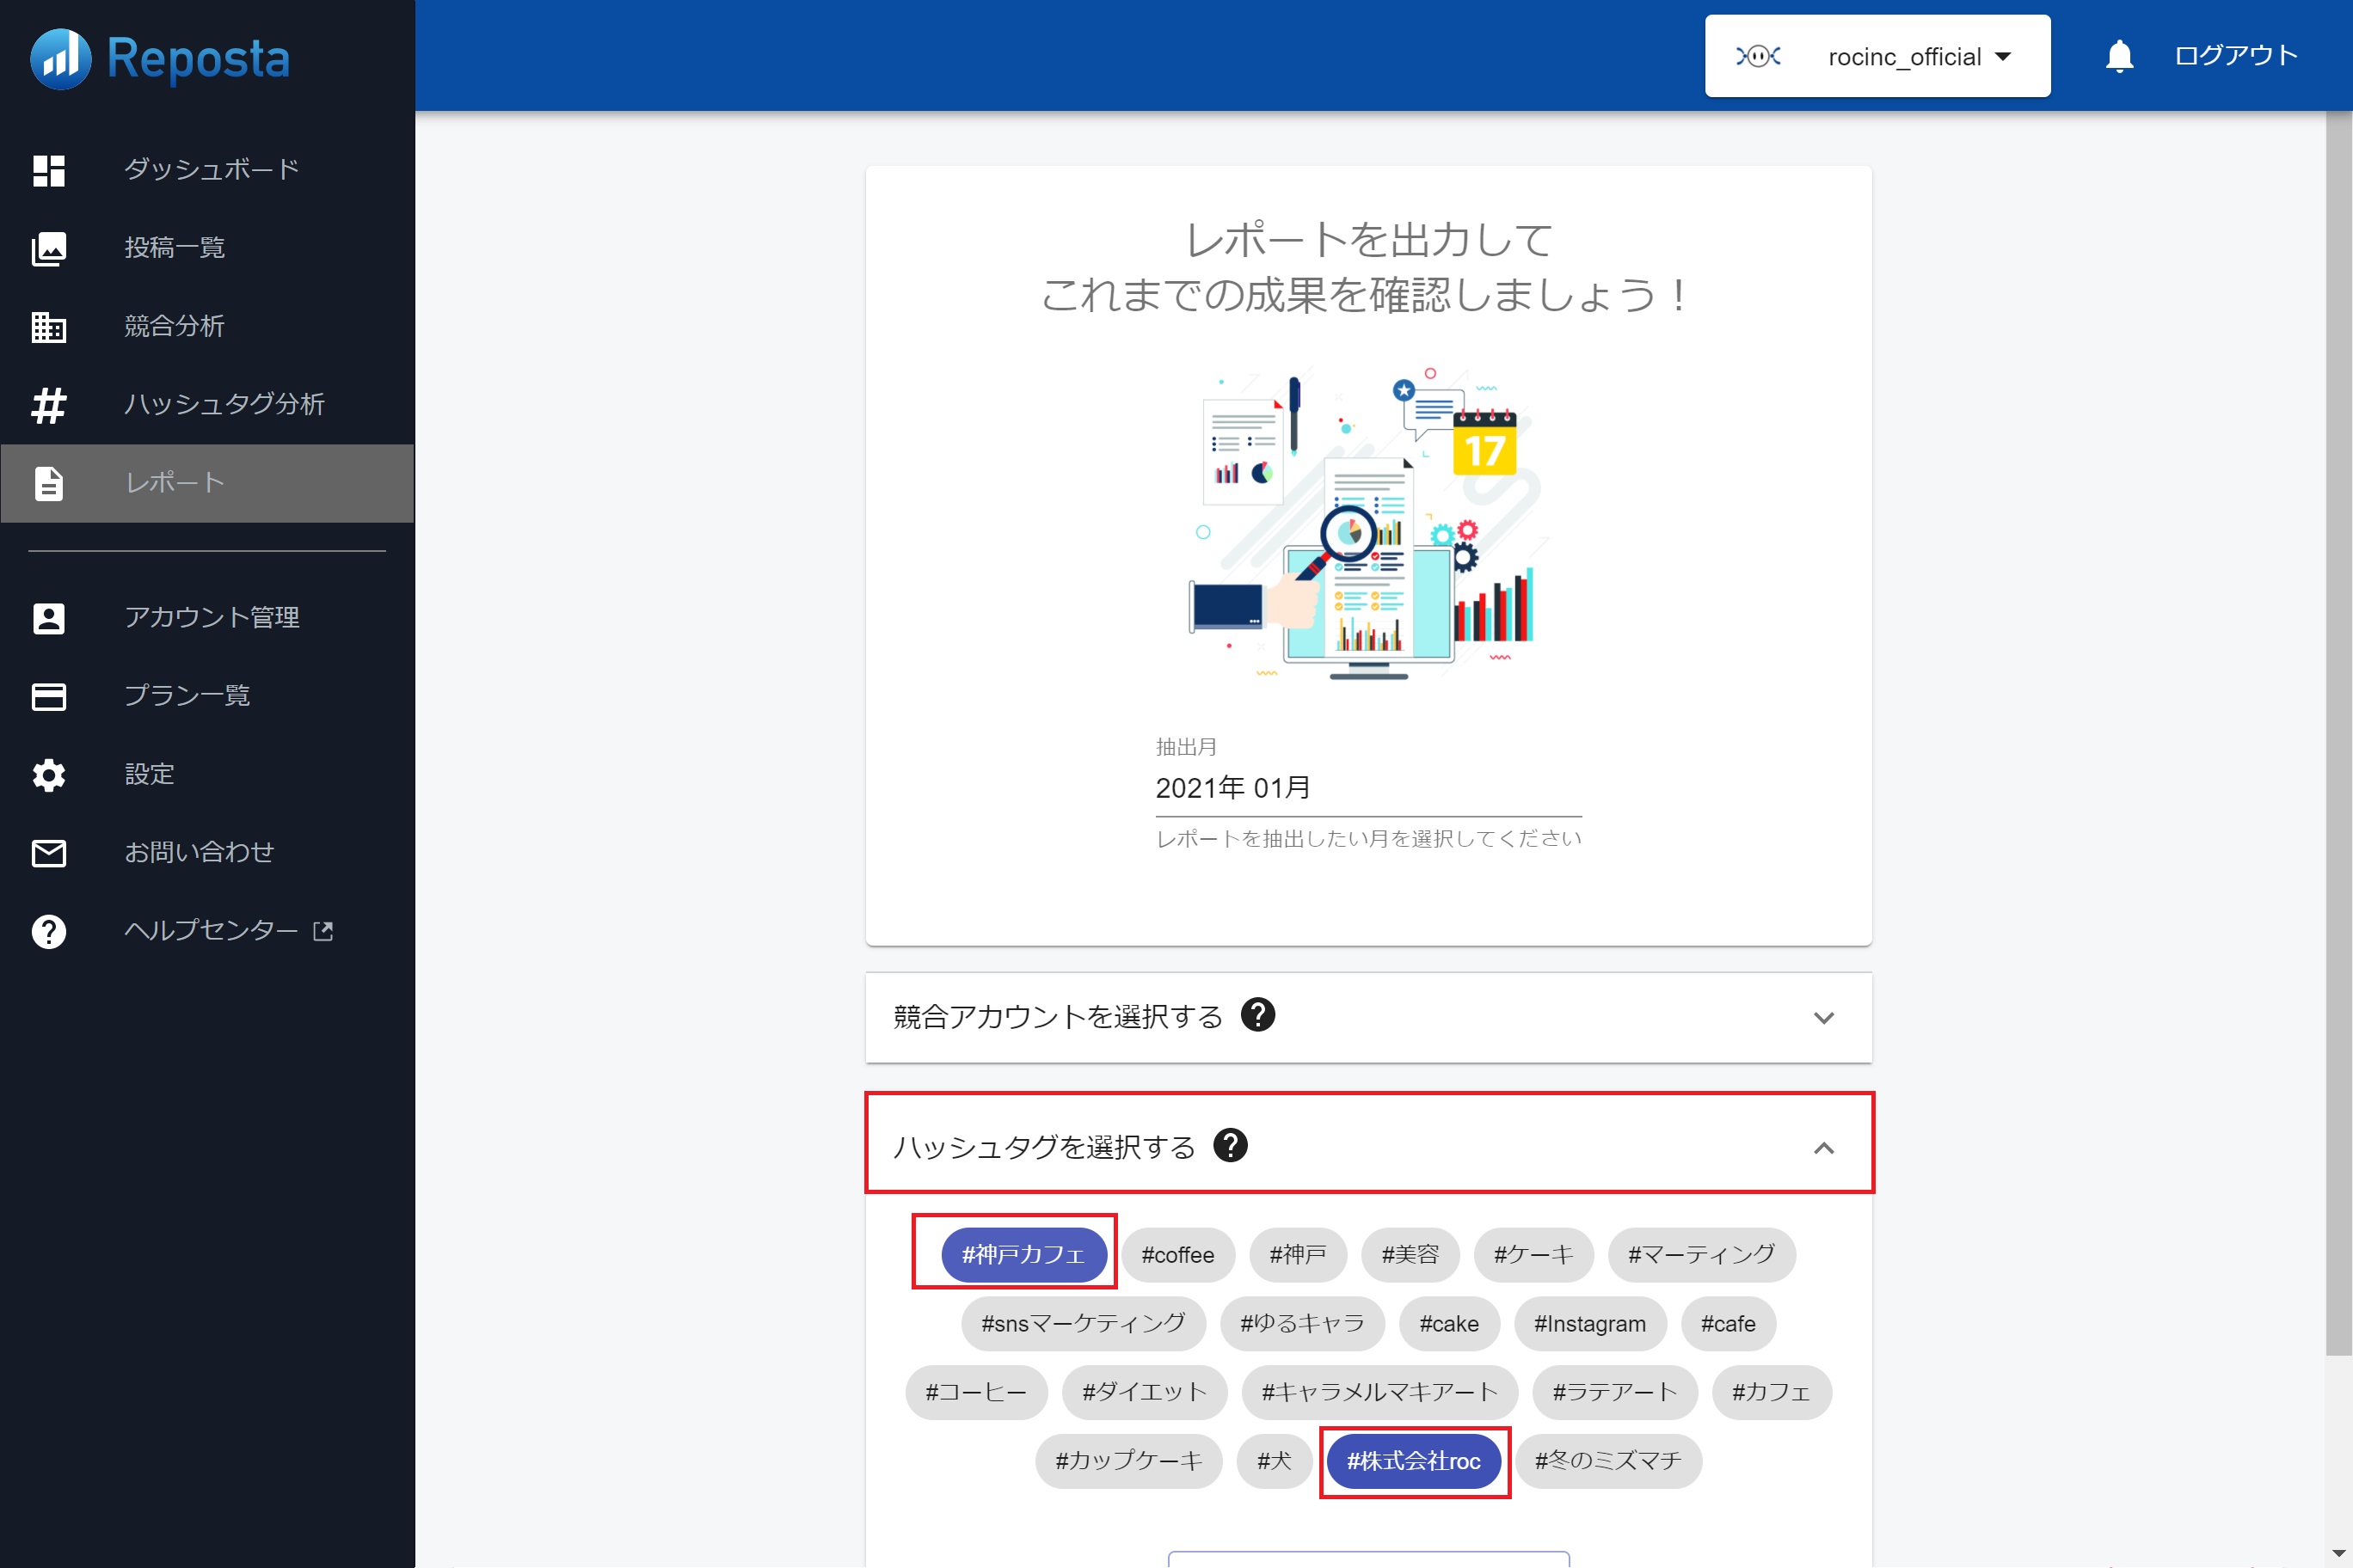Collapse the ハッシュタグを選択する panel chevron
Screen dimensions: 2353x1568
click(x=1824, y=1148)
